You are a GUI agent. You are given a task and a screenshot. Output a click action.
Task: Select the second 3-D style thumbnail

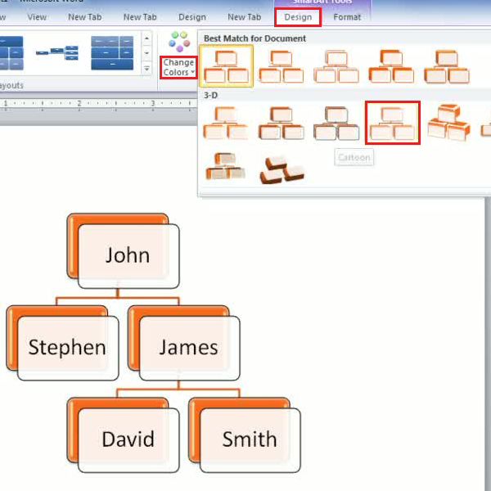282,123
